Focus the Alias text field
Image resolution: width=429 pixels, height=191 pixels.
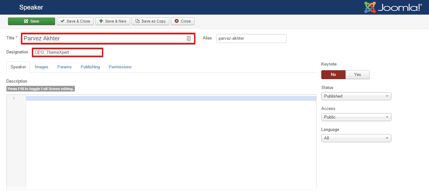251,38
